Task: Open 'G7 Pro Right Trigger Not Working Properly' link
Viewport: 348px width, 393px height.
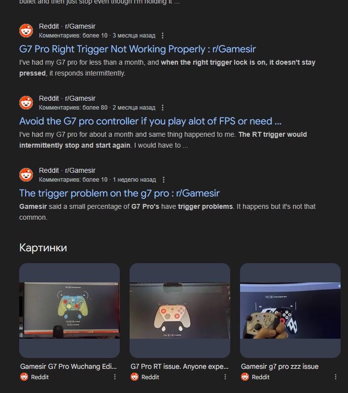Action: 138,49
